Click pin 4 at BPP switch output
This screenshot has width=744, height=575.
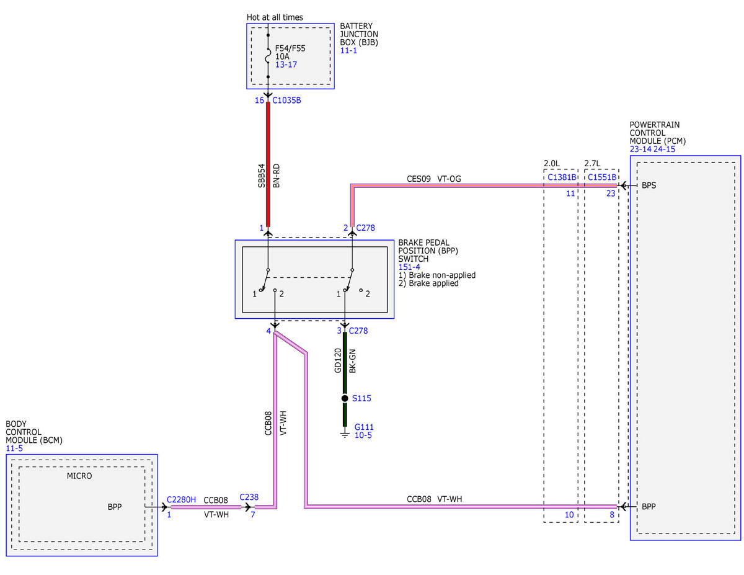(268, 331)
